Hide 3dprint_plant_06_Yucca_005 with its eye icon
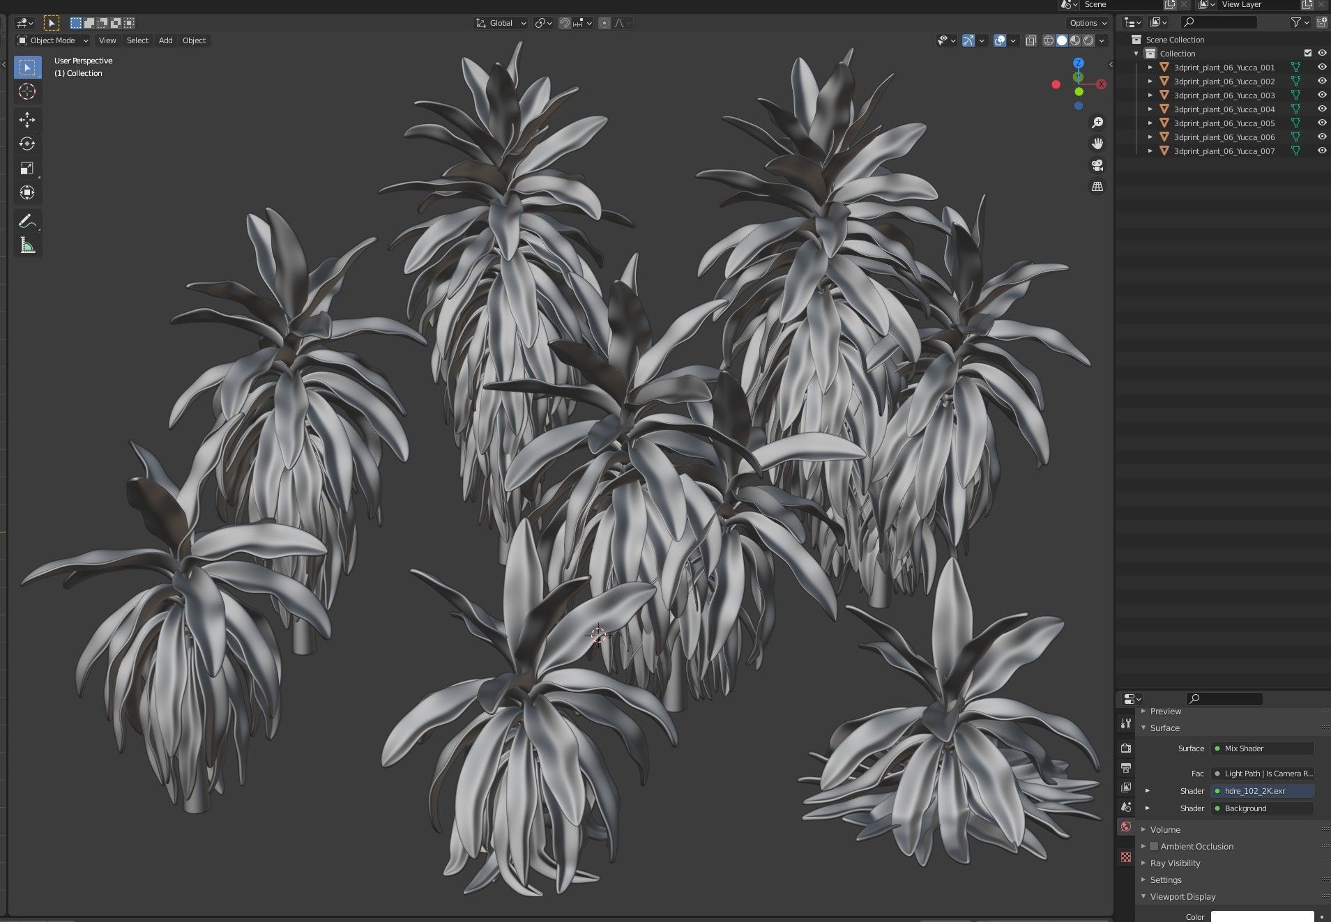 coord(1321,123)
